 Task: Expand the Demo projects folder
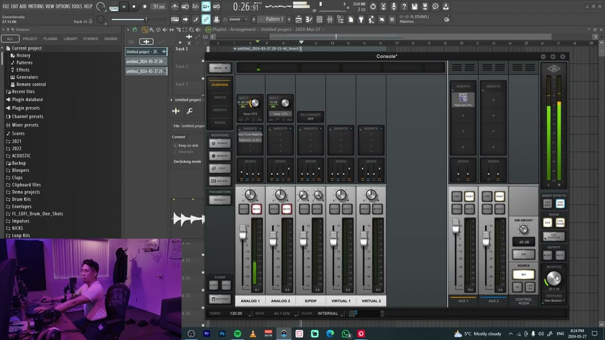pyautogui.click(x=26, y=192)
